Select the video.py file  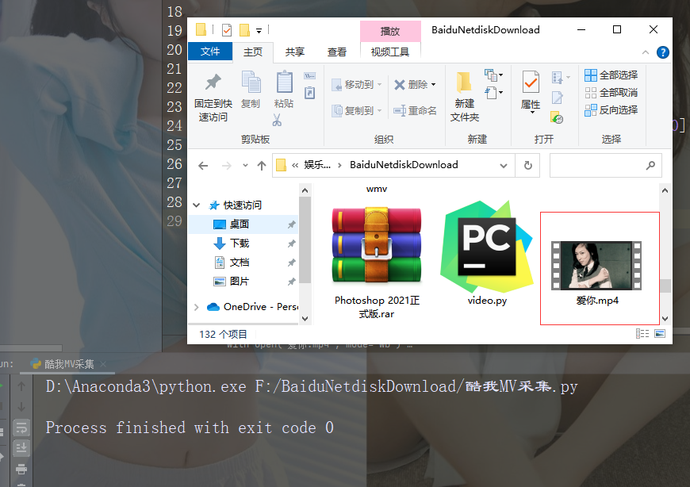click(487, 253)
